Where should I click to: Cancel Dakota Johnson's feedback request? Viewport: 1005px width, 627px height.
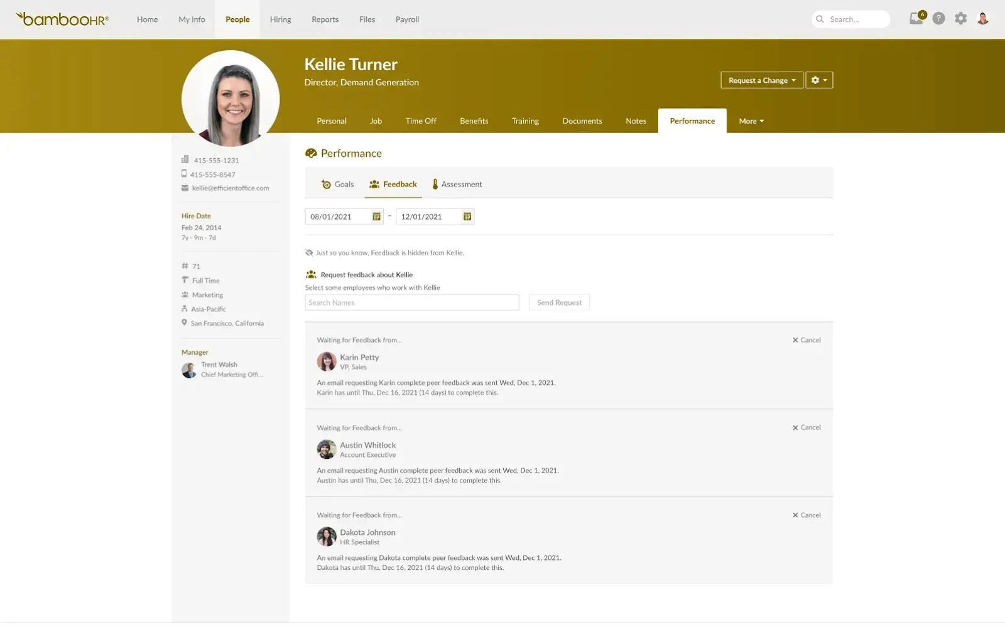click(x=807, y=515)
